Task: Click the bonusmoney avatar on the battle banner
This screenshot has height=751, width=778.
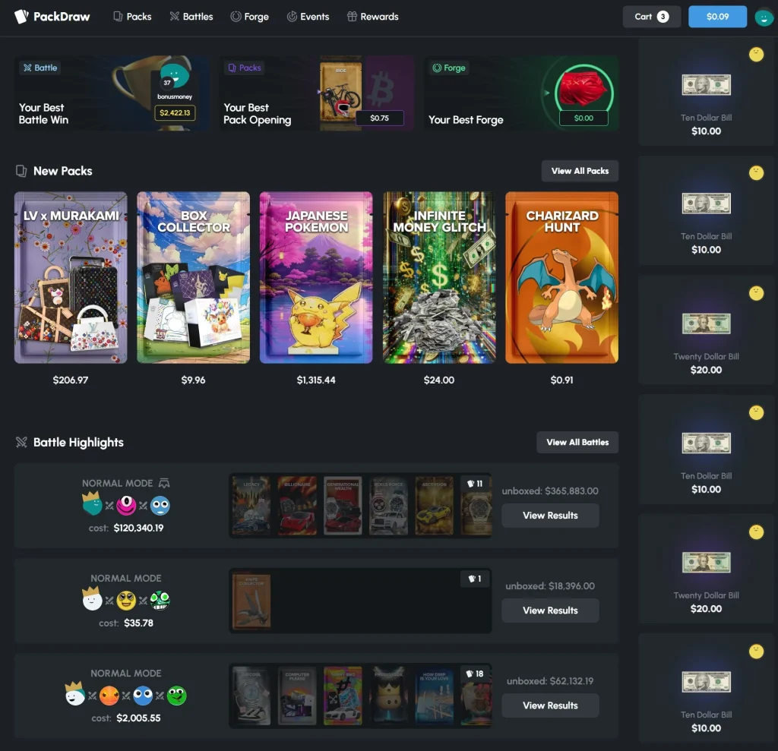Action: [174, 75]
